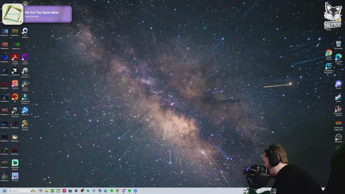This screenshot has height=194, width=345.
Task: Open Copilot from the taskbar
Action: click(x=40, y=191)
